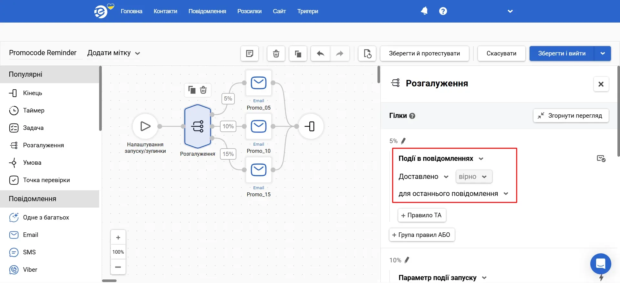The height and width of the screenshot is (283, 620).
Task: Go to the Контакти menu
Action: click(x=165, y=11)
